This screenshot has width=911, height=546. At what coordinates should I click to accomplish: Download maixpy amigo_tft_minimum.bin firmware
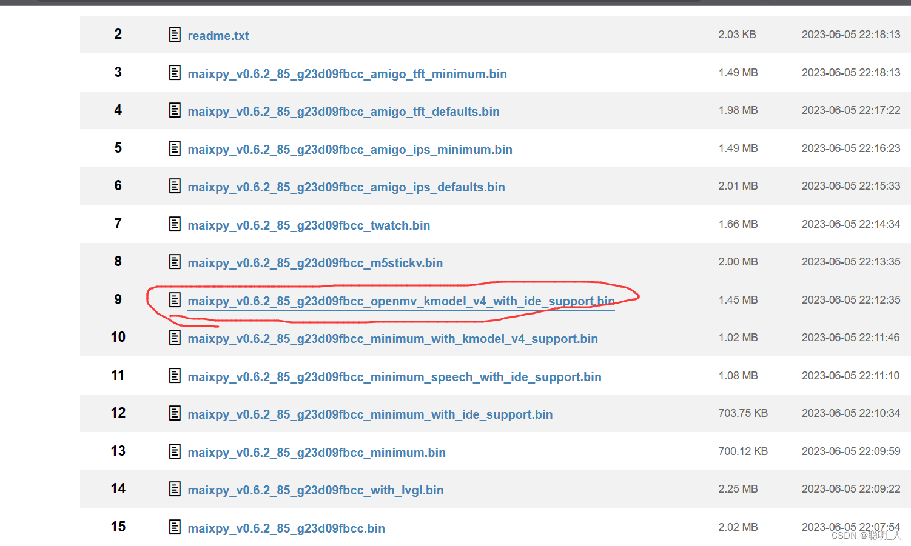tap(347, 74)
